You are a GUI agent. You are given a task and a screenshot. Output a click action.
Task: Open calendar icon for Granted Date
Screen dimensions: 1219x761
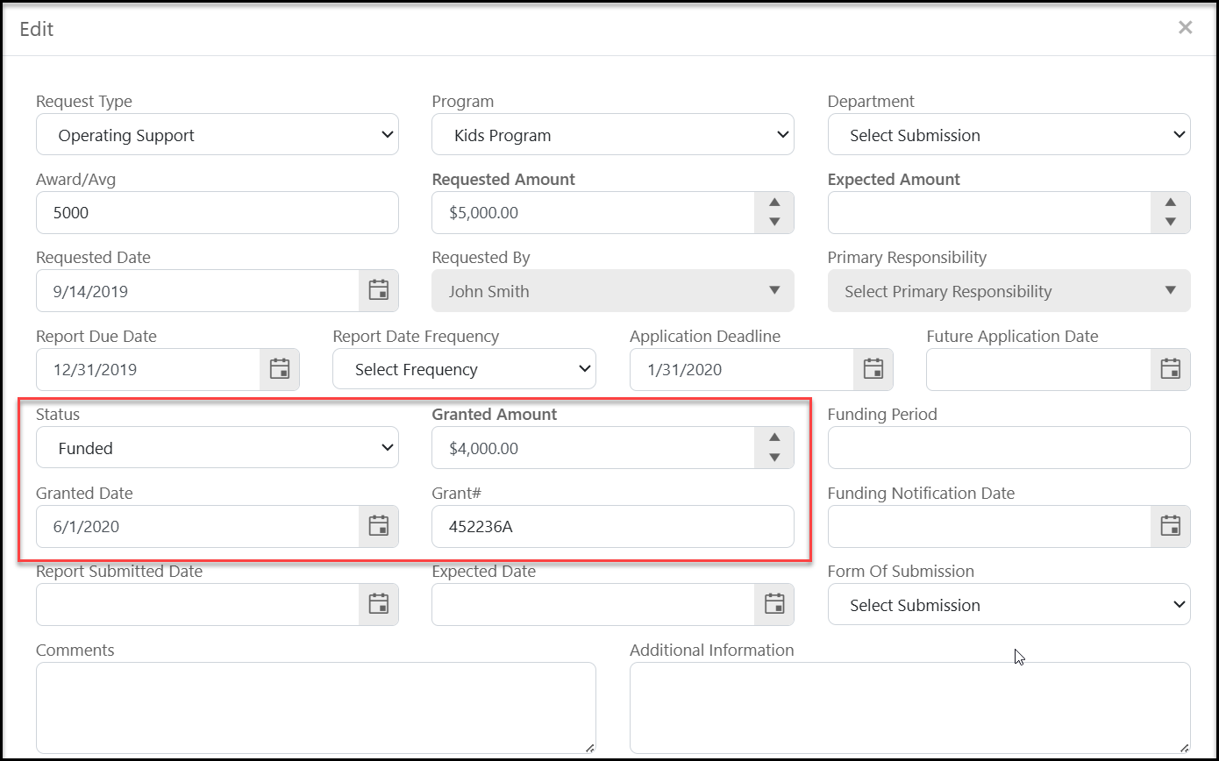pos(379,526)
